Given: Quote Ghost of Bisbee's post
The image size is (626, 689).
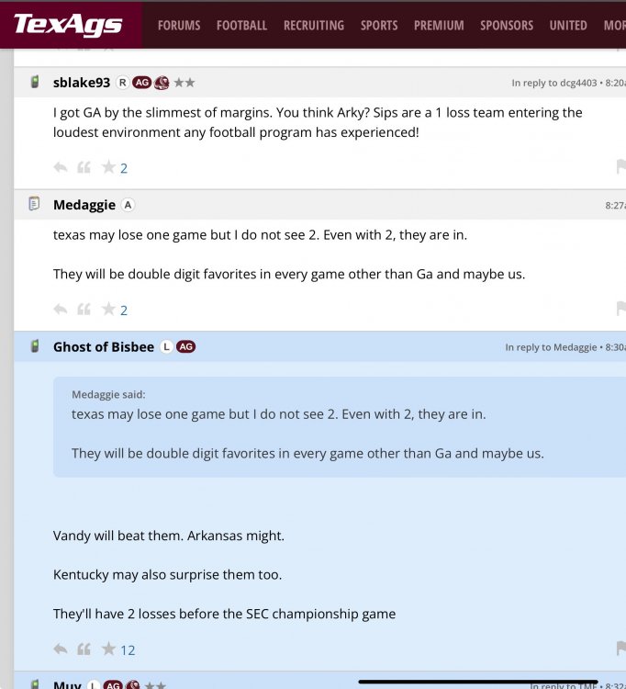Looking at the screenshot, I should coord(84,649).
